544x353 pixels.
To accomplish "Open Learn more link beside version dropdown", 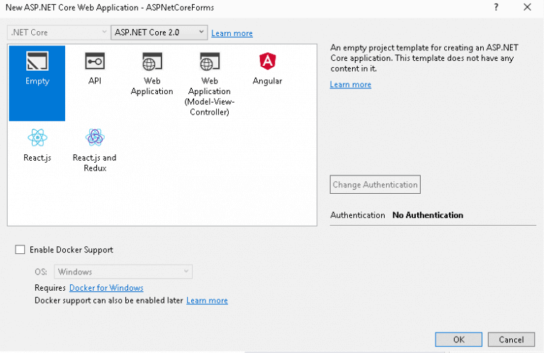I will click(232, 33).
